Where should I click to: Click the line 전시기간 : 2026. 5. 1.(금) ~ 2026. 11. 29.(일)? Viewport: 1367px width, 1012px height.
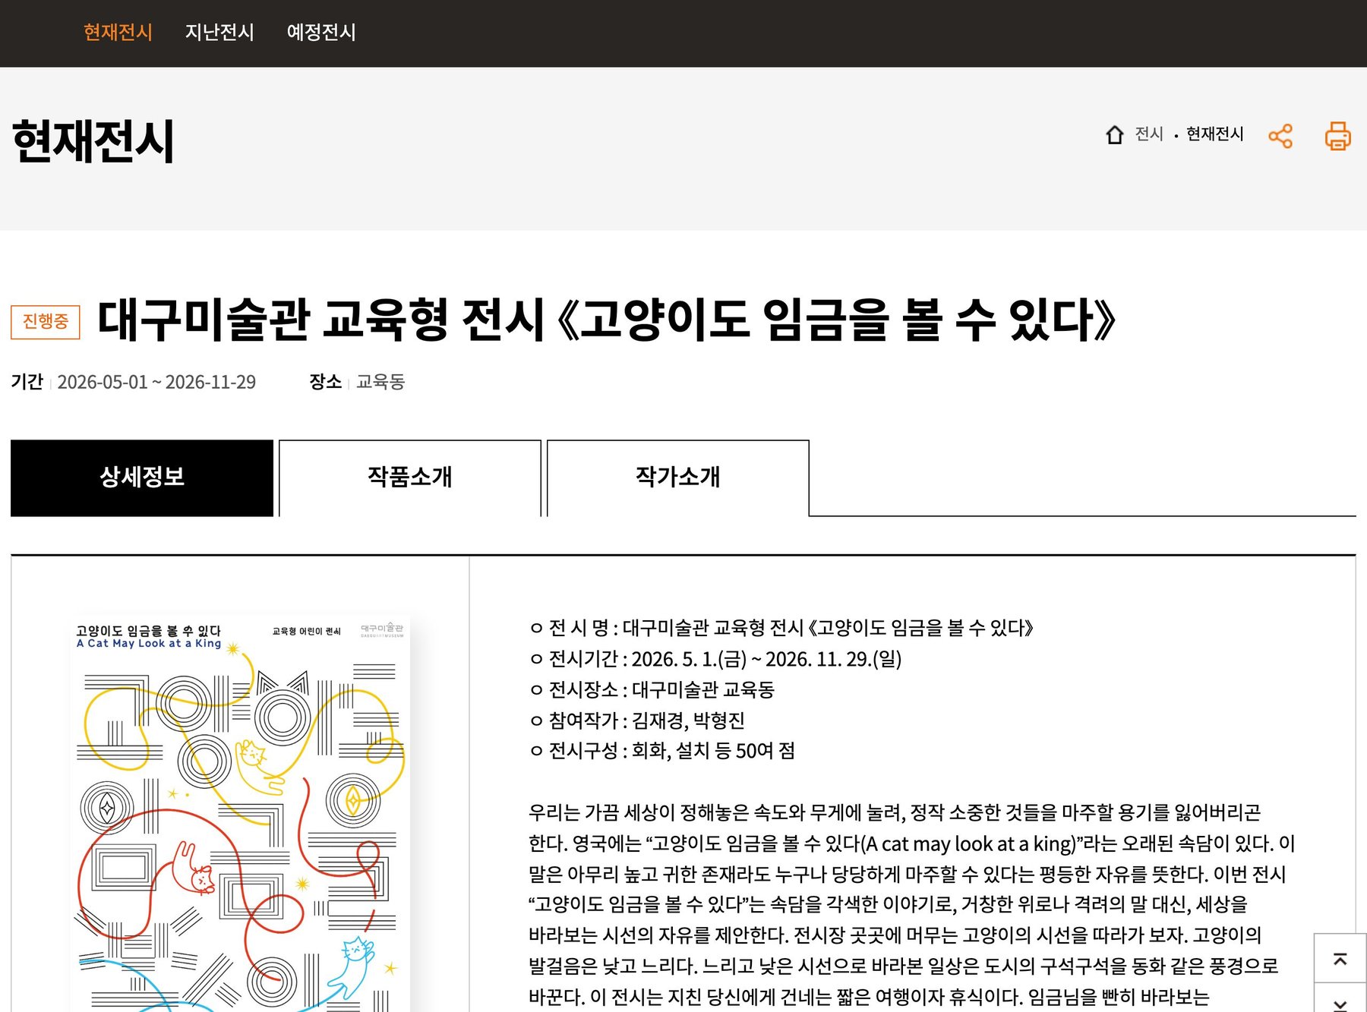pos(715,659)
